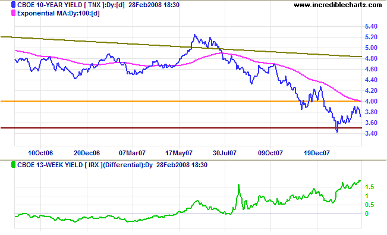Image resolution: width=387 pixels, height=235 pixels.
Task: Click the 4.00 price scale label
Action: (371, 101)
